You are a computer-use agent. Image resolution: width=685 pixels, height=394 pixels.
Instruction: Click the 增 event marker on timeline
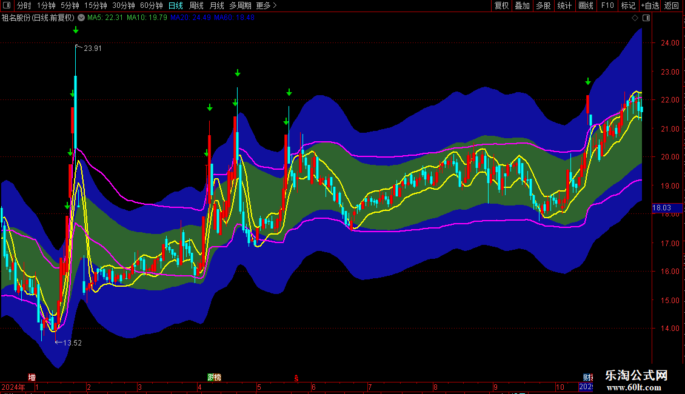point(32,377)
